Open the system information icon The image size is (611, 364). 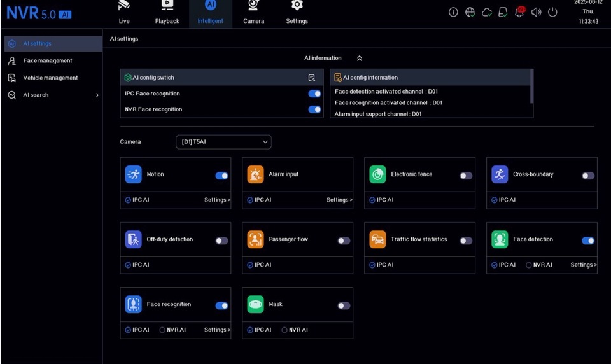click(453, 12)
